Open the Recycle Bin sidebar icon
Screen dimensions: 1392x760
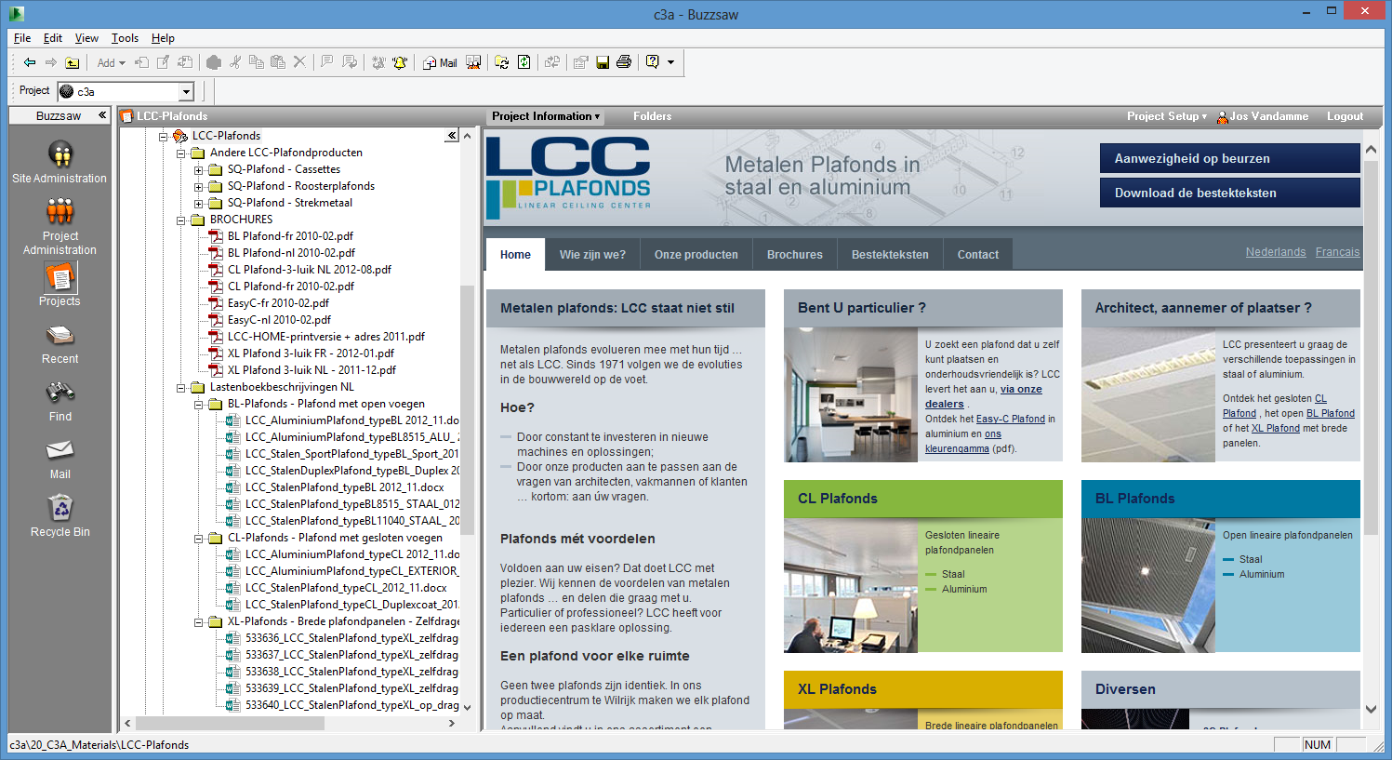point(60,516)
